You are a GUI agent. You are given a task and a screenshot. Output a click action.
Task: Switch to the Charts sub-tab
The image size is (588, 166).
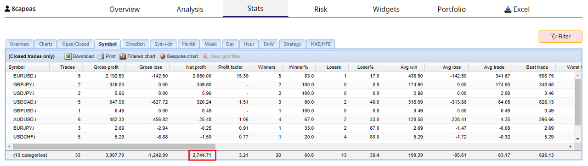45,44
